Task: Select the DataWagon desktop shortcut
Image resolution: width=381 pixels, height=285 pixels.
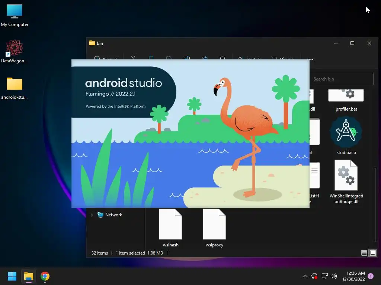Action: pyautogui.click(x=15, y=51)
